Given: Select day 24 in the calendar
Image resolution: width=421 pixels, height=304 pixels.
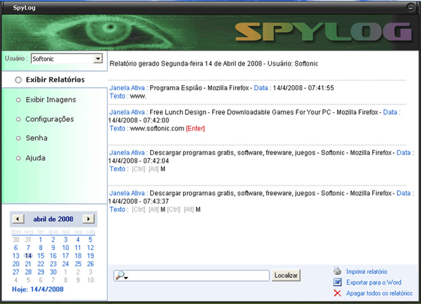Looking at the screenshot, I should coord(66,264).
